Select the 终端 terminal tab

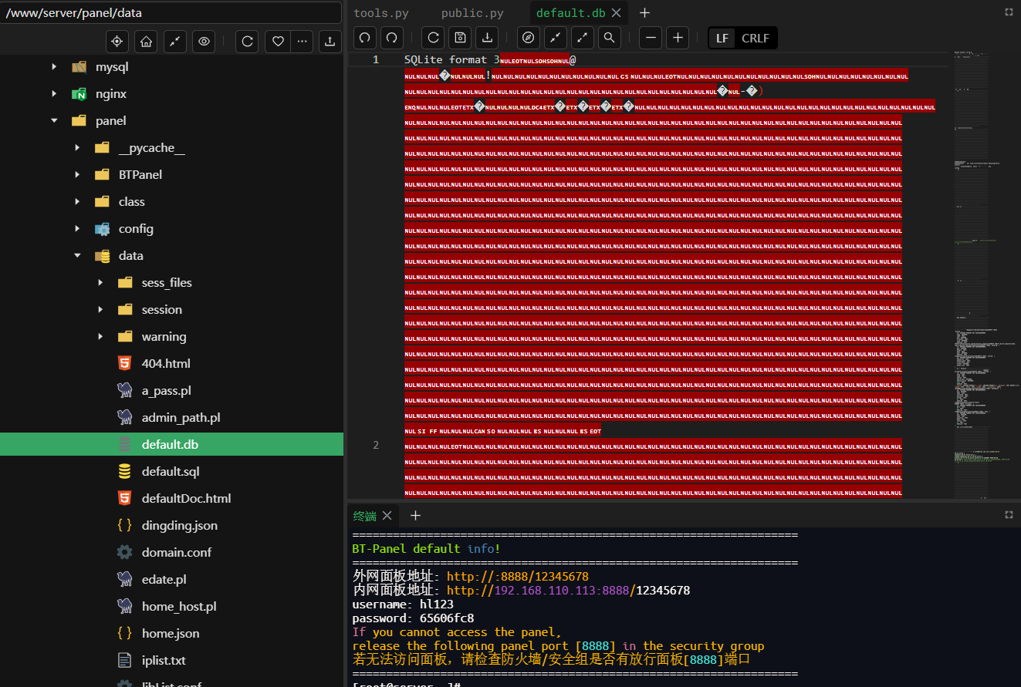pyautogui.click(x=365, y=516)
